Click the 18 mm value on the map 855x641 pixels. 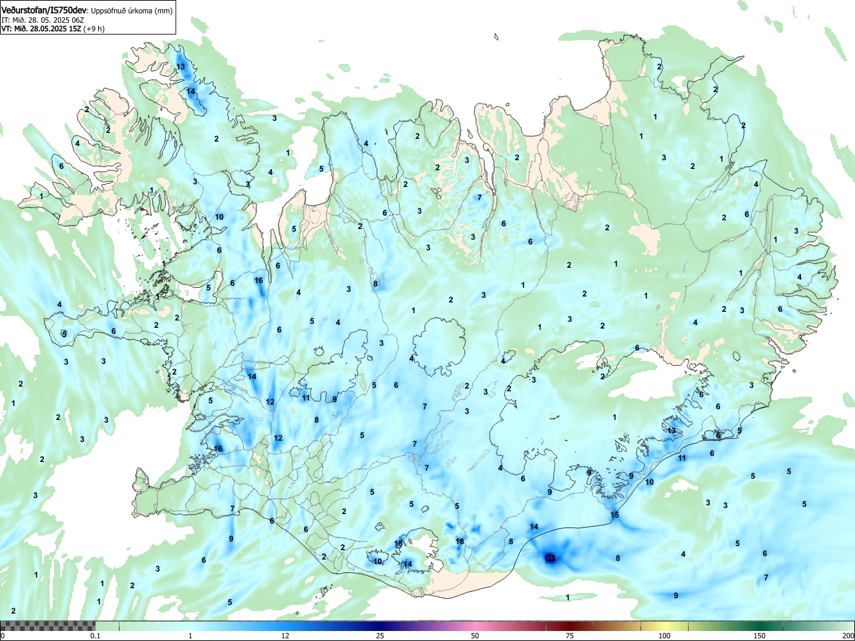(460, 542)
